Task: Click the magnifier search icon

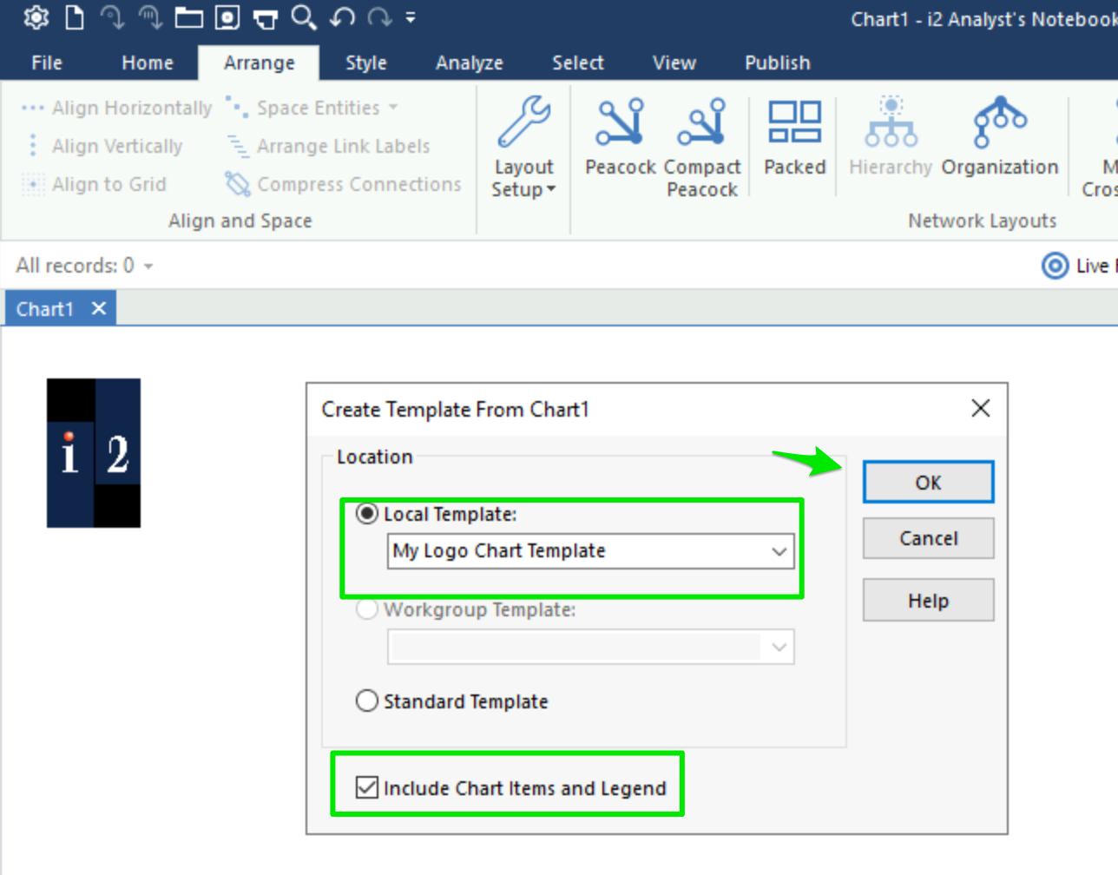Action: click(x=303, y=17)
